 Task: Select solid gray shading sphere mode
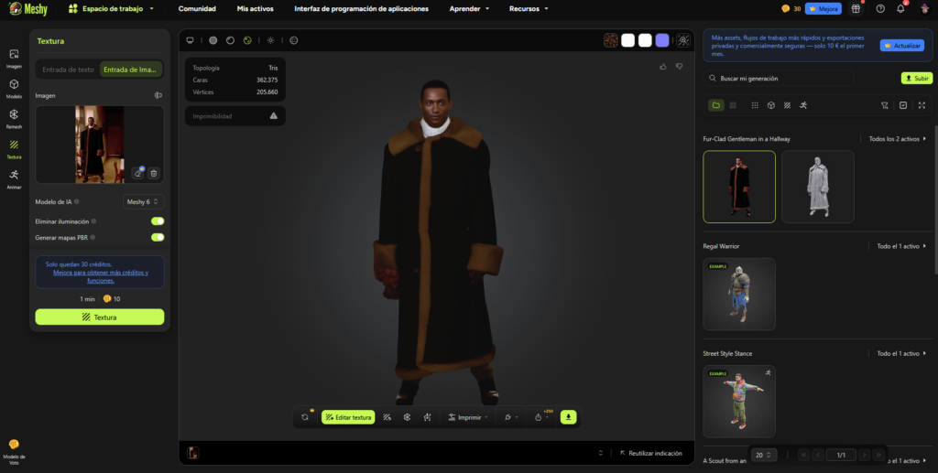213,40
